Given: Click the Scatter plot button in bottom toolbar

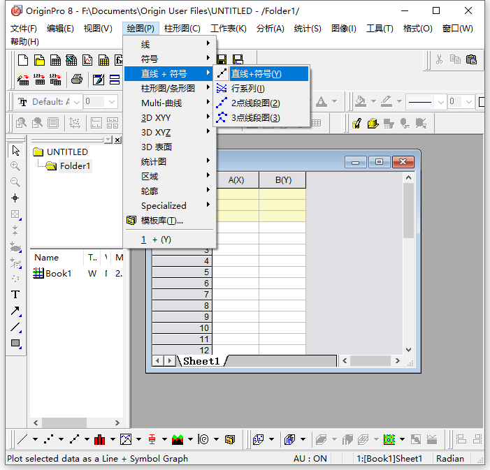Looking at the screenshot, I should tap(48, 440).
